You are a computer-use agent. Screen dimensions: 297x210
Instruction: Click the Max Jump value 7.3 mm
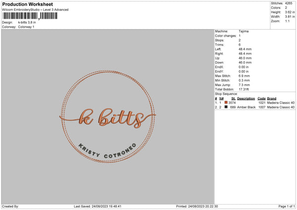(244, 85)
